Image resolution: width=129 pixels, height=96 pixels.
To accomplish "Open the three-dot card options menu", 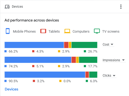I will [121, 7].
